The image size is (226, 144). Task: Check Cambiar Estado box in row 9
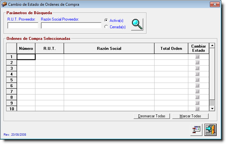(x=197, y=103)
